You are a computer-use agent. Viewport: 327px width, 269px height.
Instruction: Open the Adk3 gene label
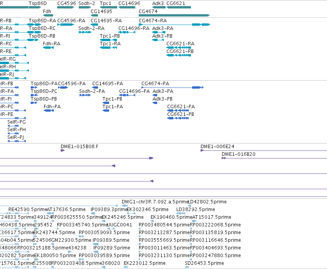point(158,3)
